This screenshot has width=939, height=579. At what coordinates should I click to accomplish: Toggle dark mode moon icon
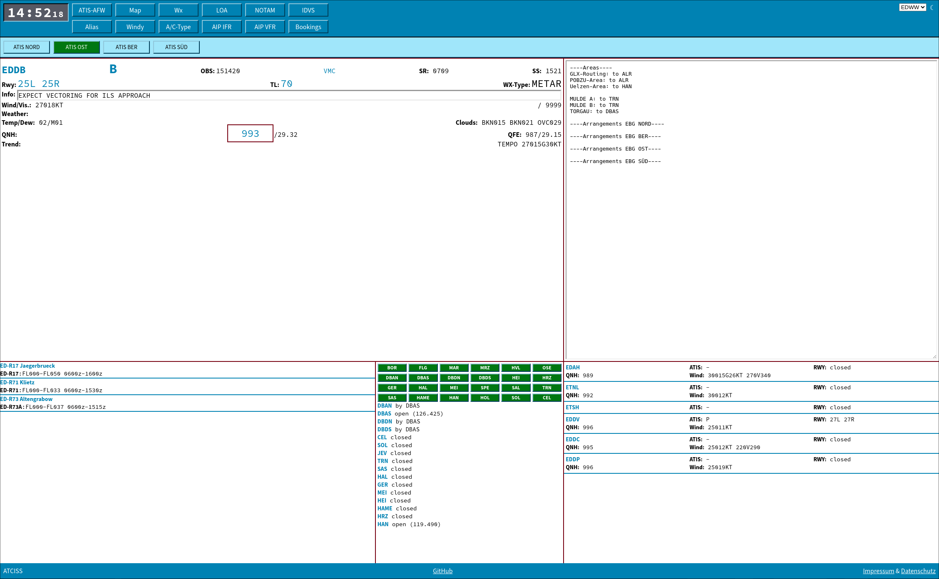[932, 7]
